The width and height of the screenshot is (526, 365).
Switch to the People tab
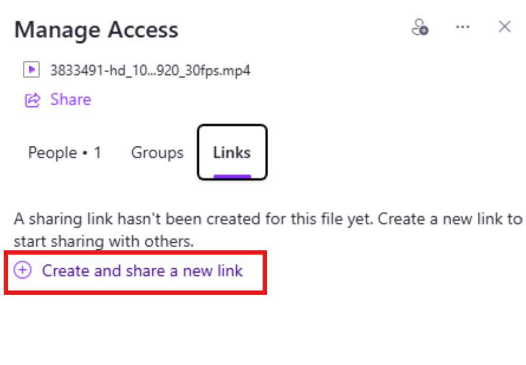pos(65,153)
